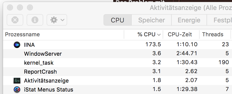The image size is (232, 94).
Task: Click the IINA app icon
Action: click(x=17, y=45)
